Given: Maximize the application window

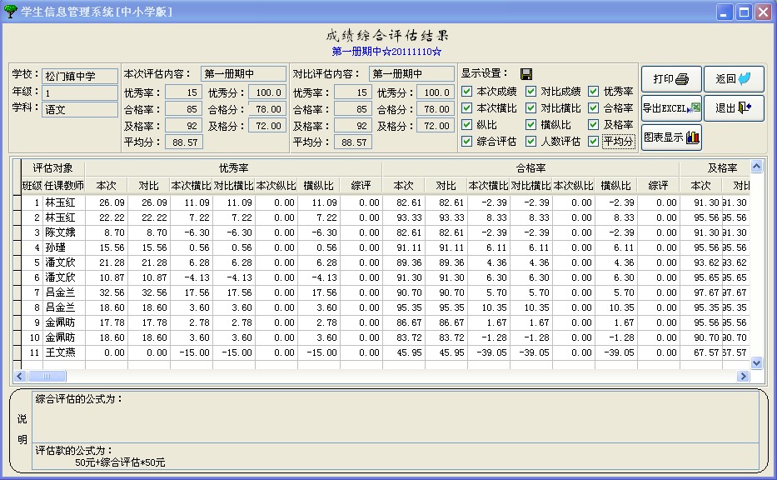Looking at the screenshot, I should point(744,12).
